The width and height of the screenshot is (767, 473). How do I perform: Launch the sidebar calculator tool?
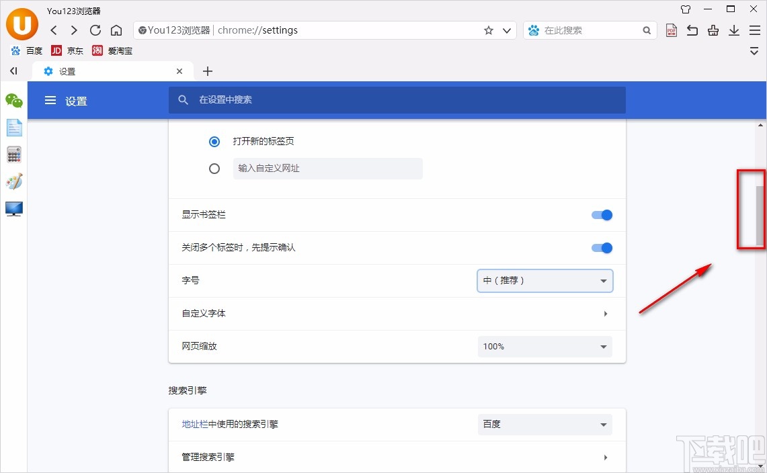pos(13,155)
